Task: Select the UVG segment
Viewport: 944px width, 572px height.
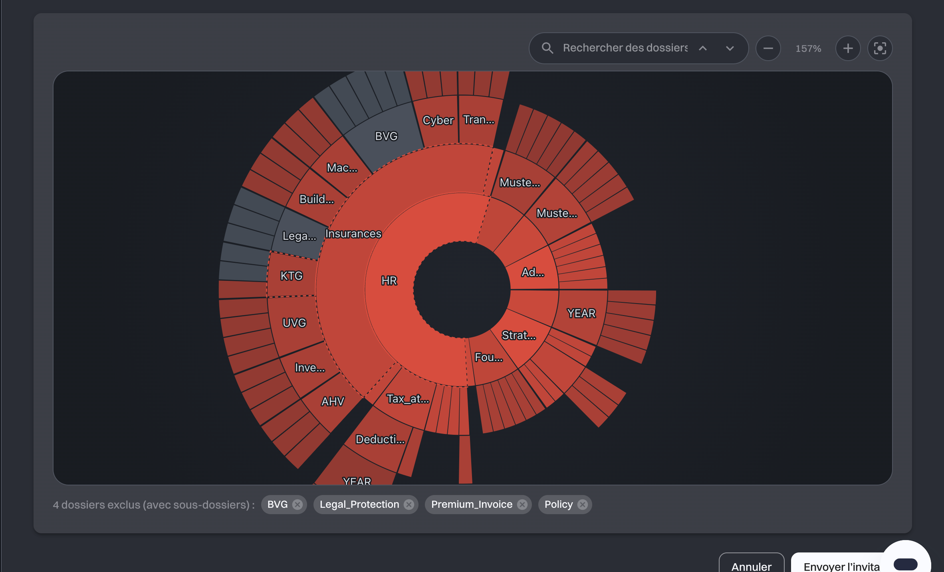Action: coord(294,323)
